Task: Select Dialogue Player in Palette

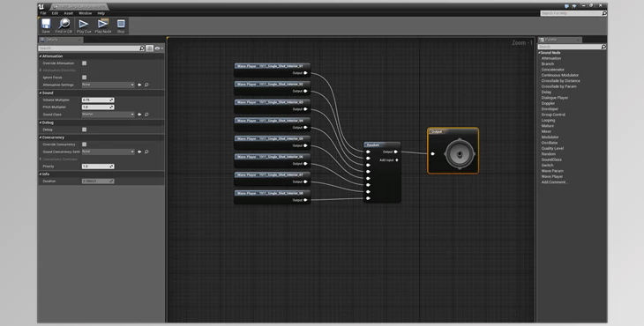Action: point(555,98)
